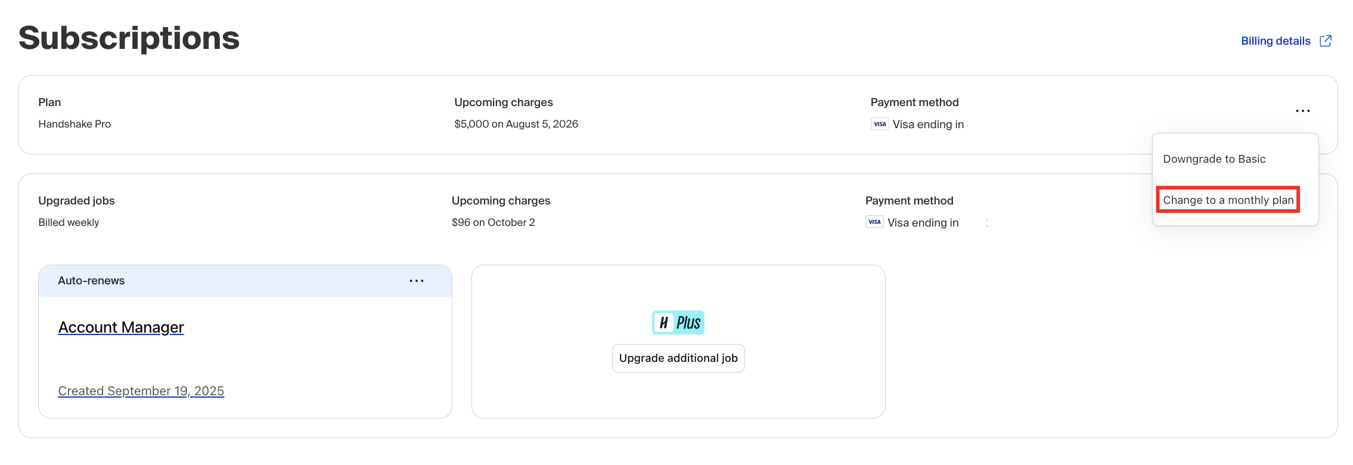This screenshot has height=465, width=1353.
Task: Click the Handshake Plus logo badge
Action: 678,323
